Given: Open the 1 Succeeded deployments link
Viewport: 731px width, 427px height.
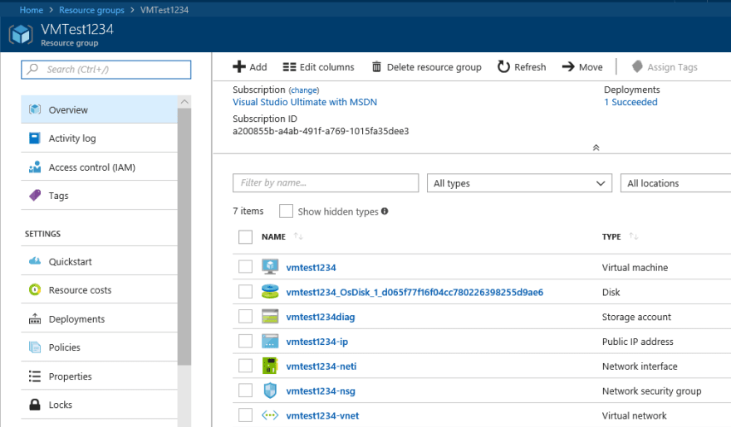Looking at the screenshot, I should click(630, 102).
